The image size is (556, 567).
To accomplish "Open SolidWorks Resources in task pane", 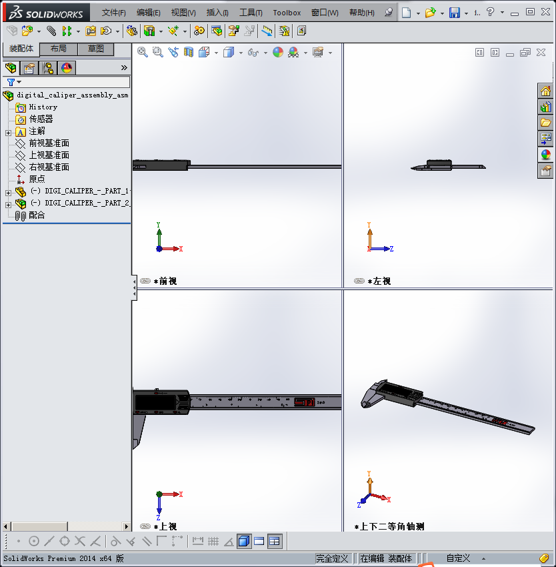I will coord(545,91).
